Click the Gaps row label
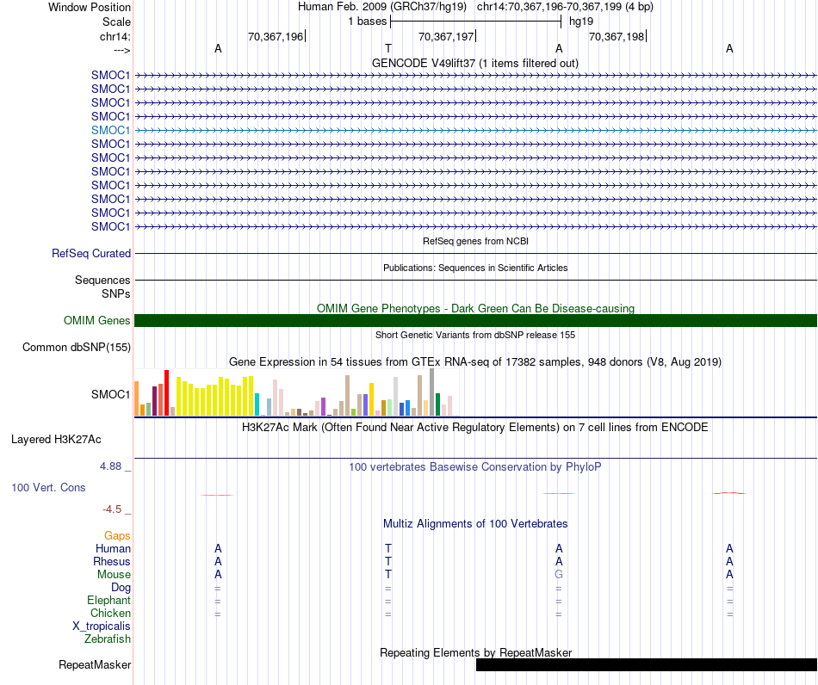The width and height of the screenshot is (818, 685). 117,536
